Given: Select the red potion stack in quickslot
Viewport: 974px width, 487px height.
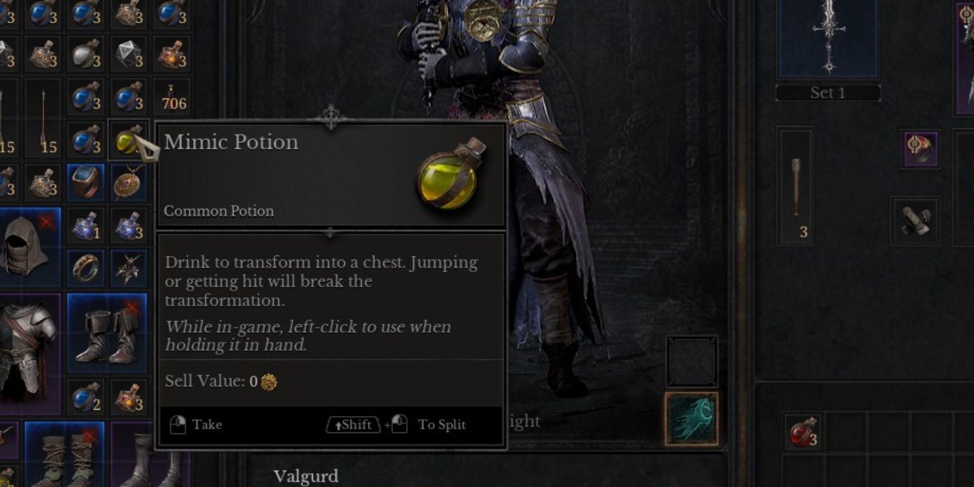Looking at the screenshot, I should [802, 432].
